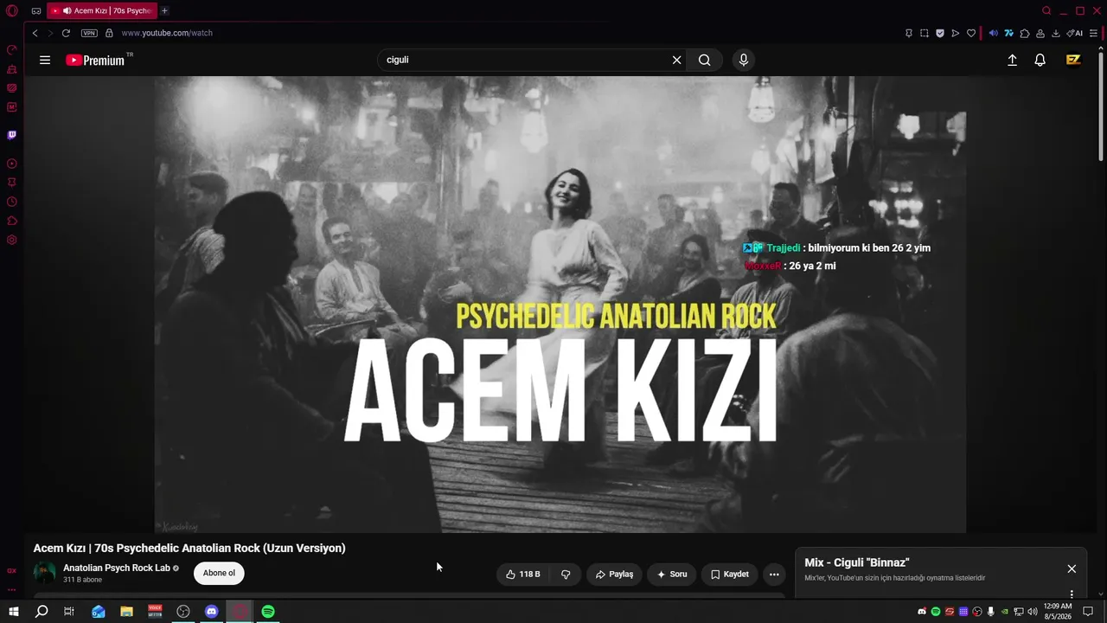Go back to the previous page
1107x623 pixels.
(35, 33)
